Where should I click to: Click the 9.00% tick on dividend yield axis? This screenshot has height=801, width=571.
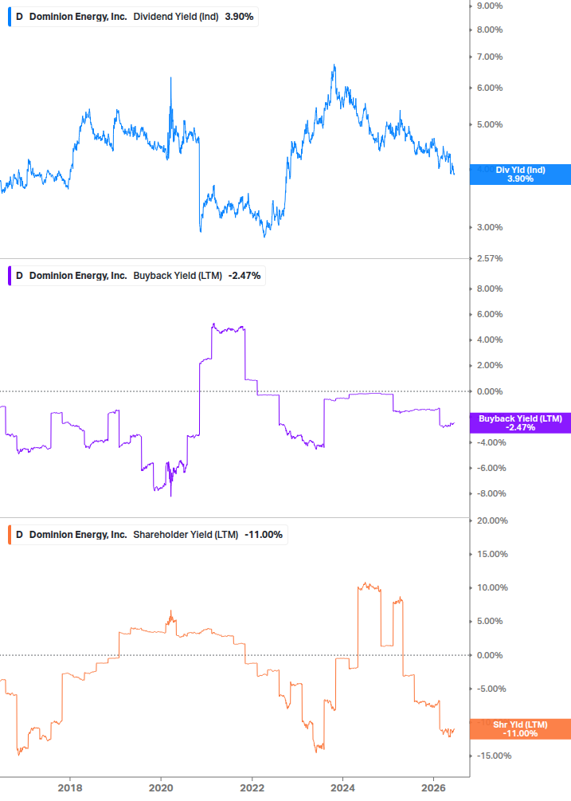pyautogui.click(x=490, y=6)
